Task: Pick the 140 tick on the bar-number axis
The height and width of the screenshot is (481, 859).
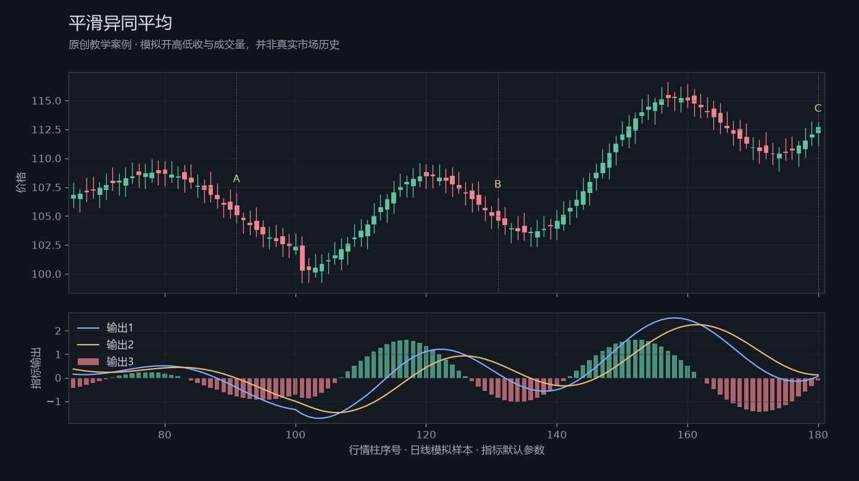Action: click(x=557, y=434)
